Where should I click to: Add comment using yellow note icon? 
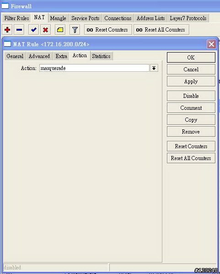pyautogui.click(x=60, y=30)
